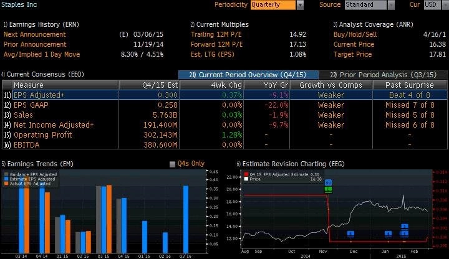Click orange Actual EPS Adjusted legend swatch
Screen dimensions: 449x259
tap(6, 184)
